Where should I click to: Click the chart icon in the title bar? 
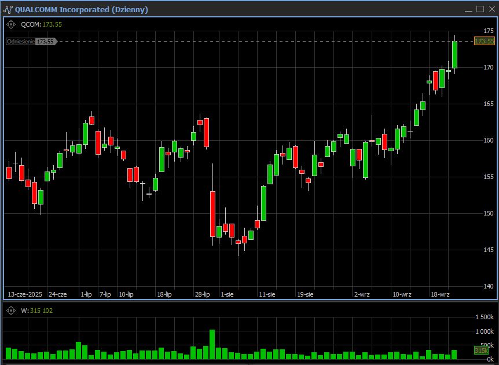tap(8, 9)
